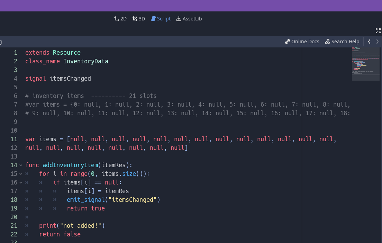Collapse the for loop with line 15 fold arrow
Viewport: 382px width, 243px height.
20,174
